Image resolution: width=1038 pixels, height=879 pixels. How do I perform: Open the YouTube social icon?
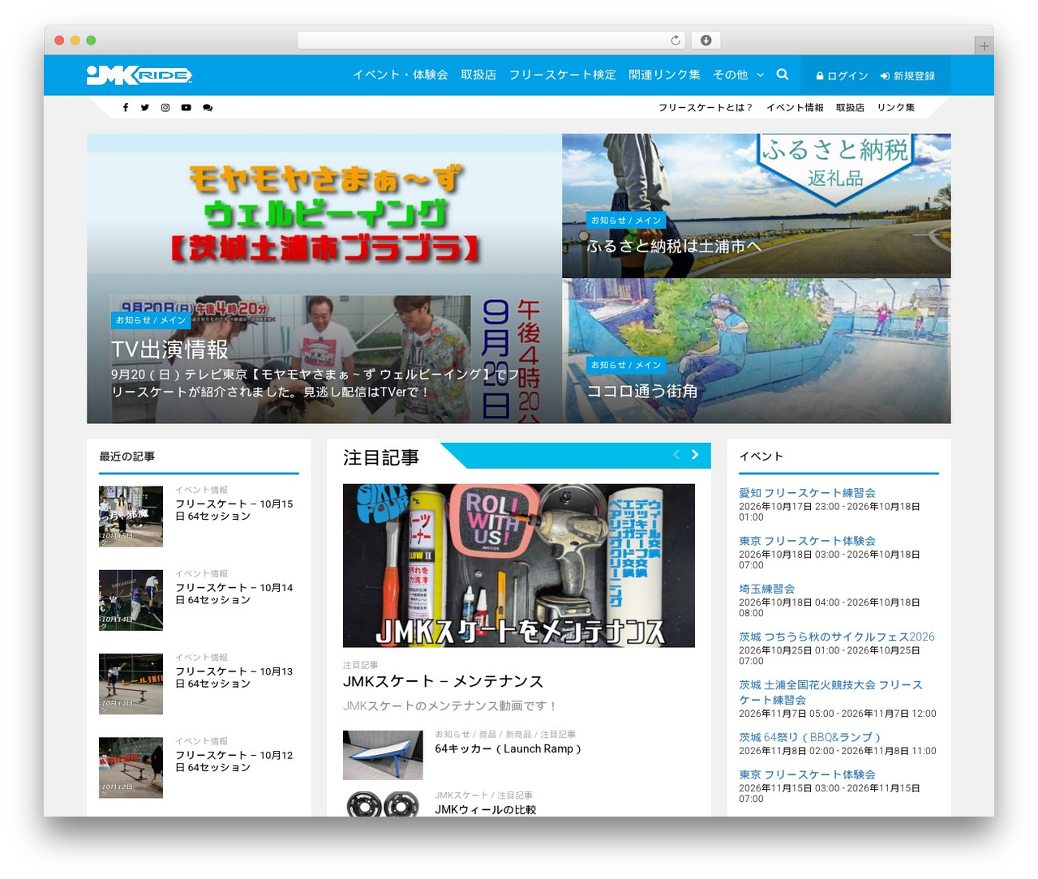coord(187,107)
